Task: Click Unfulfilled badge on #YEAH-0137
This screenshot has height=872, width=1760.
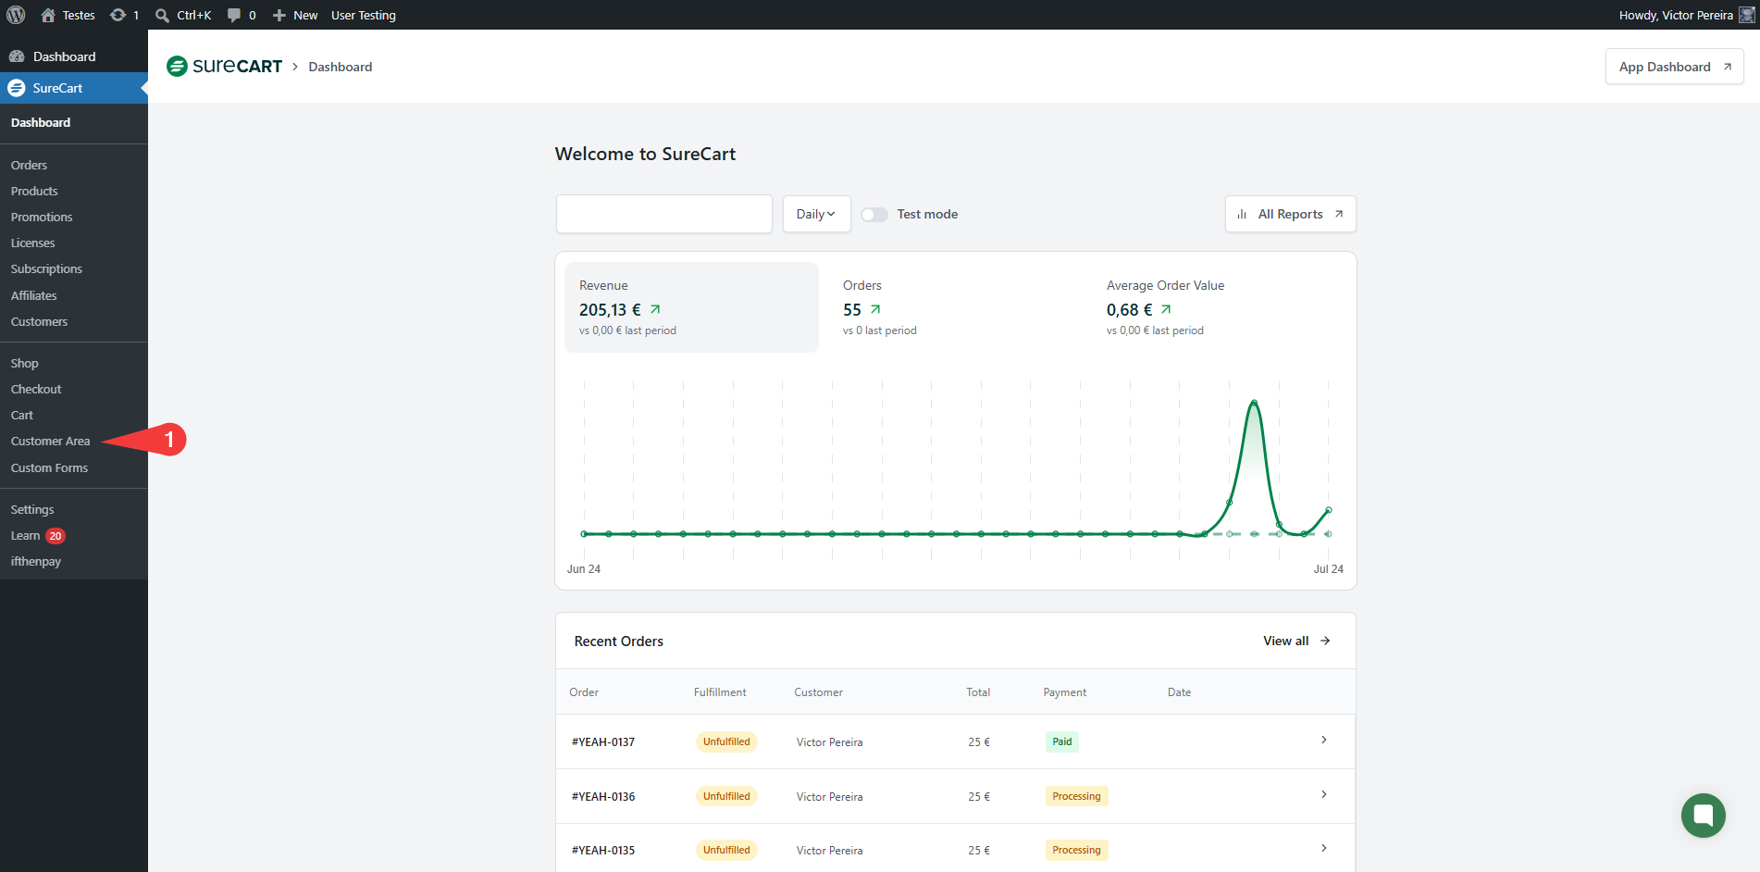Action: pos(726,741)
